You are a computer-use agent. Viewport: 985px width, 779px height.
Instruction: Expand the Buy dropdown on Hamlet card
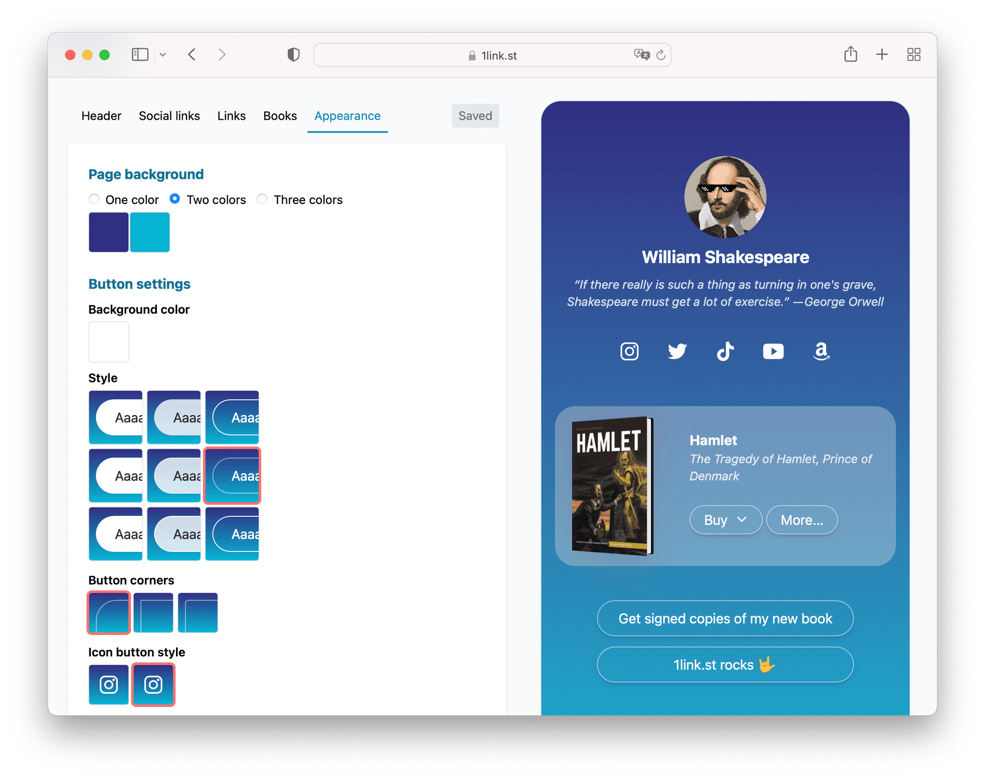click(x=725, y=520)
